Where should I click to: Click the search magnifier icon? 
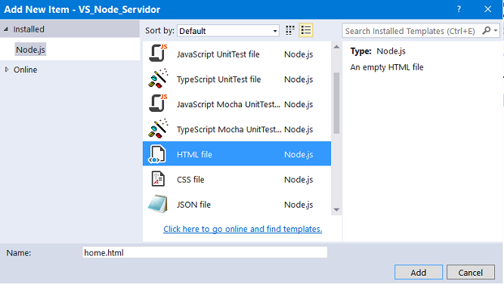(487, 30)
